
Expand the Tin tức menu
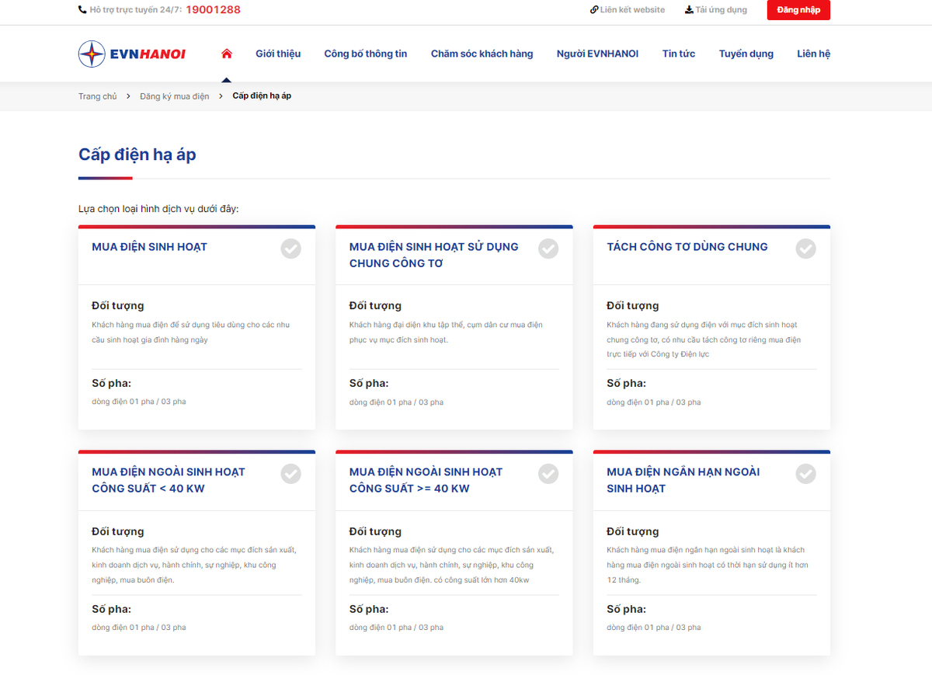click(678, 54)
